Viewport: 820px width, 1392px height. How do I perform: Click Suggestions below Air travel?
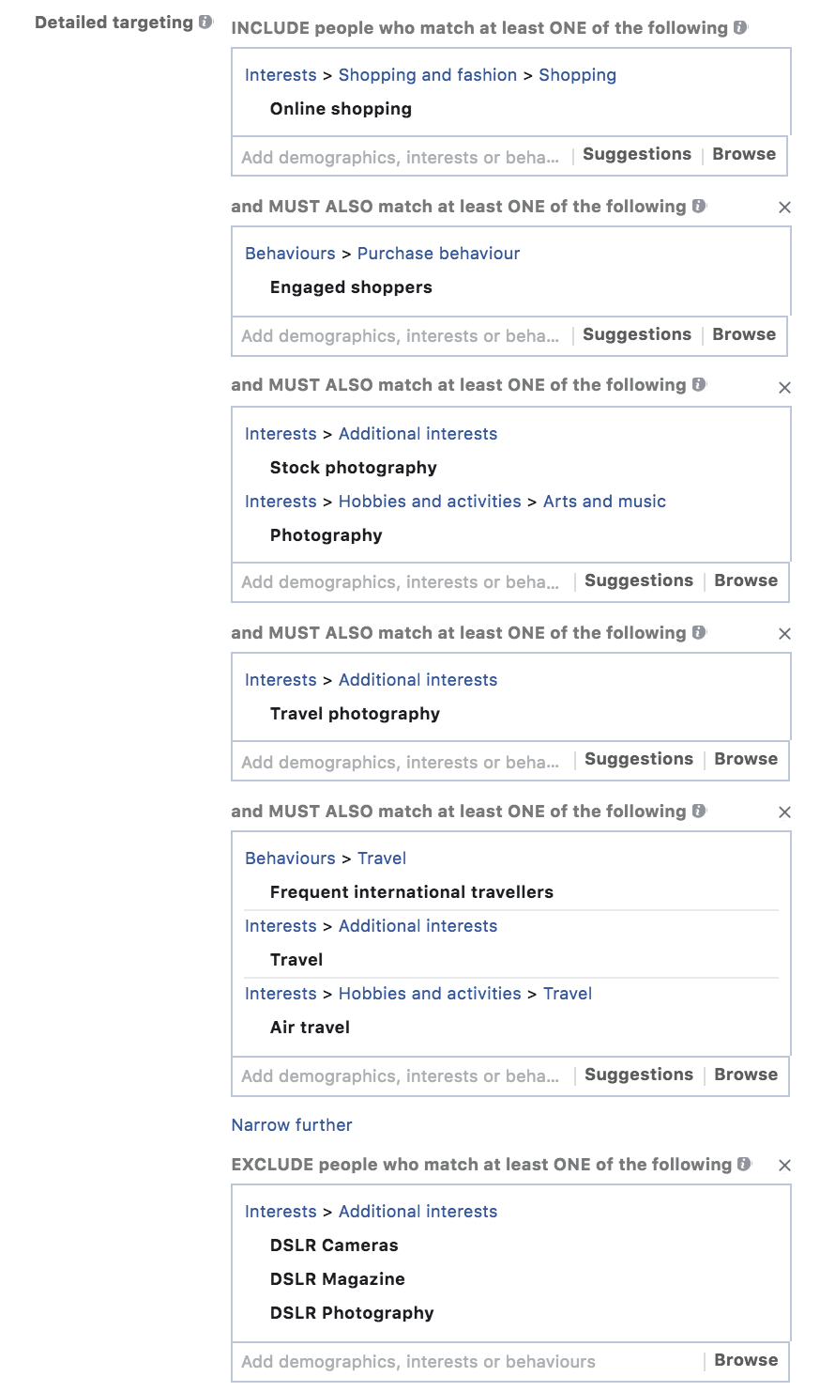point(638,1075)
